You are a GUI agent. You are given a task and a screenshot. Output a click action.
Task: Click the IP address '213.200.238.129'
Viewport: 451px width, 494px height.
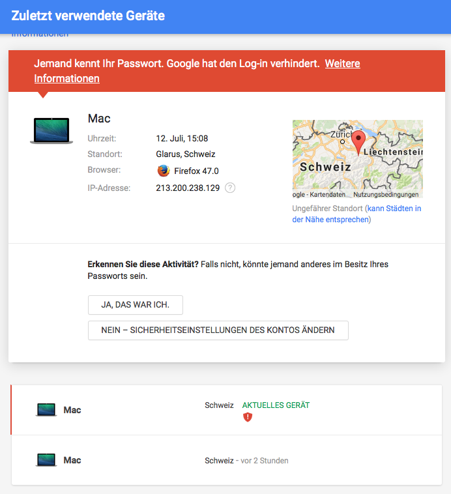[x=188, y=188]
